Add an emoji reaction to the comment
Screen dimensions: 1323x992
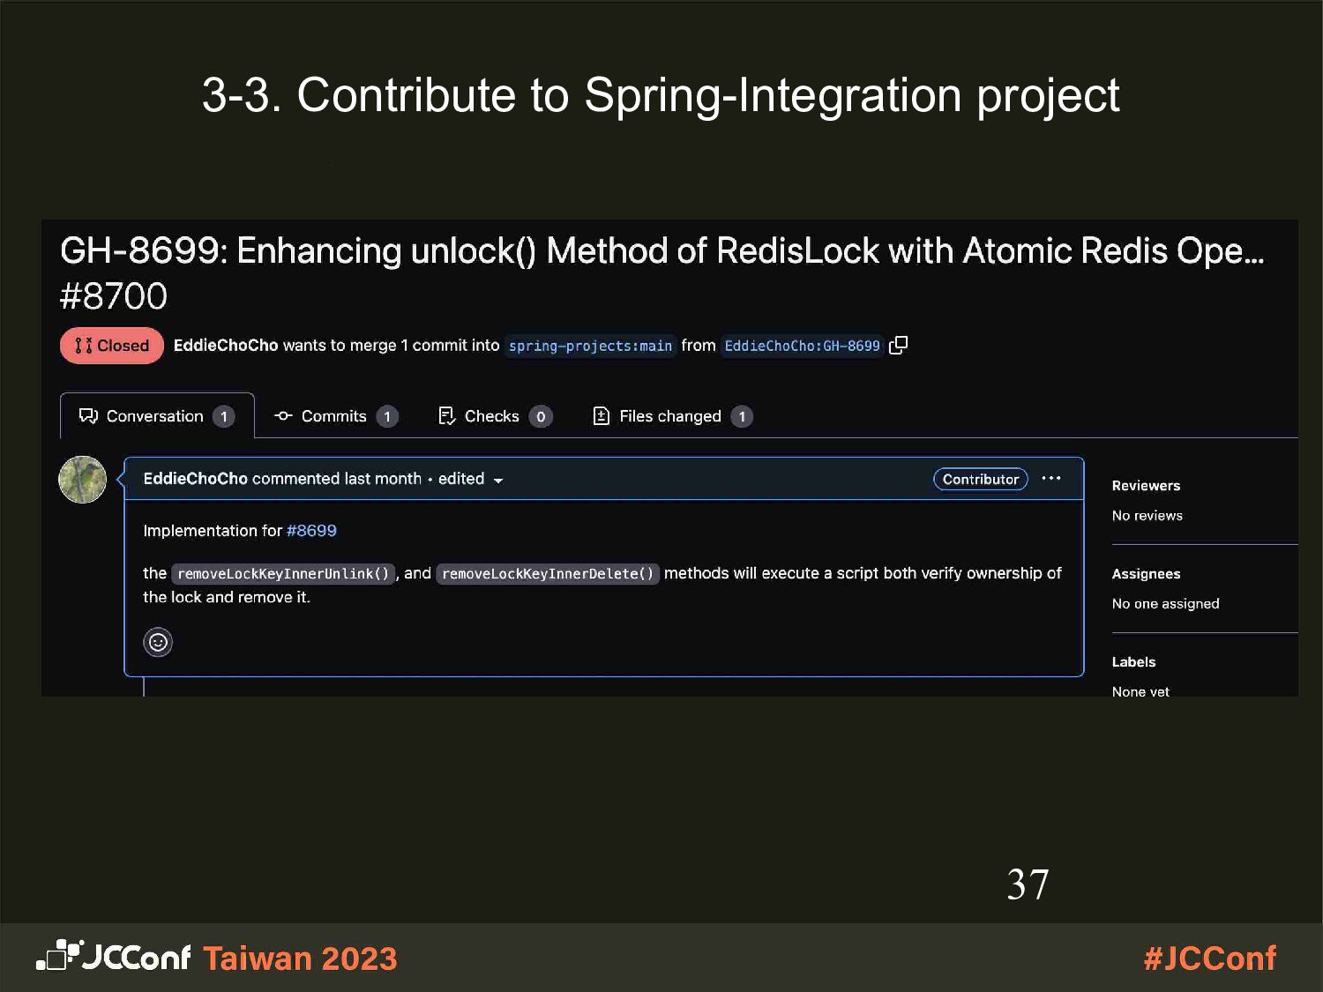coord(158,642)
